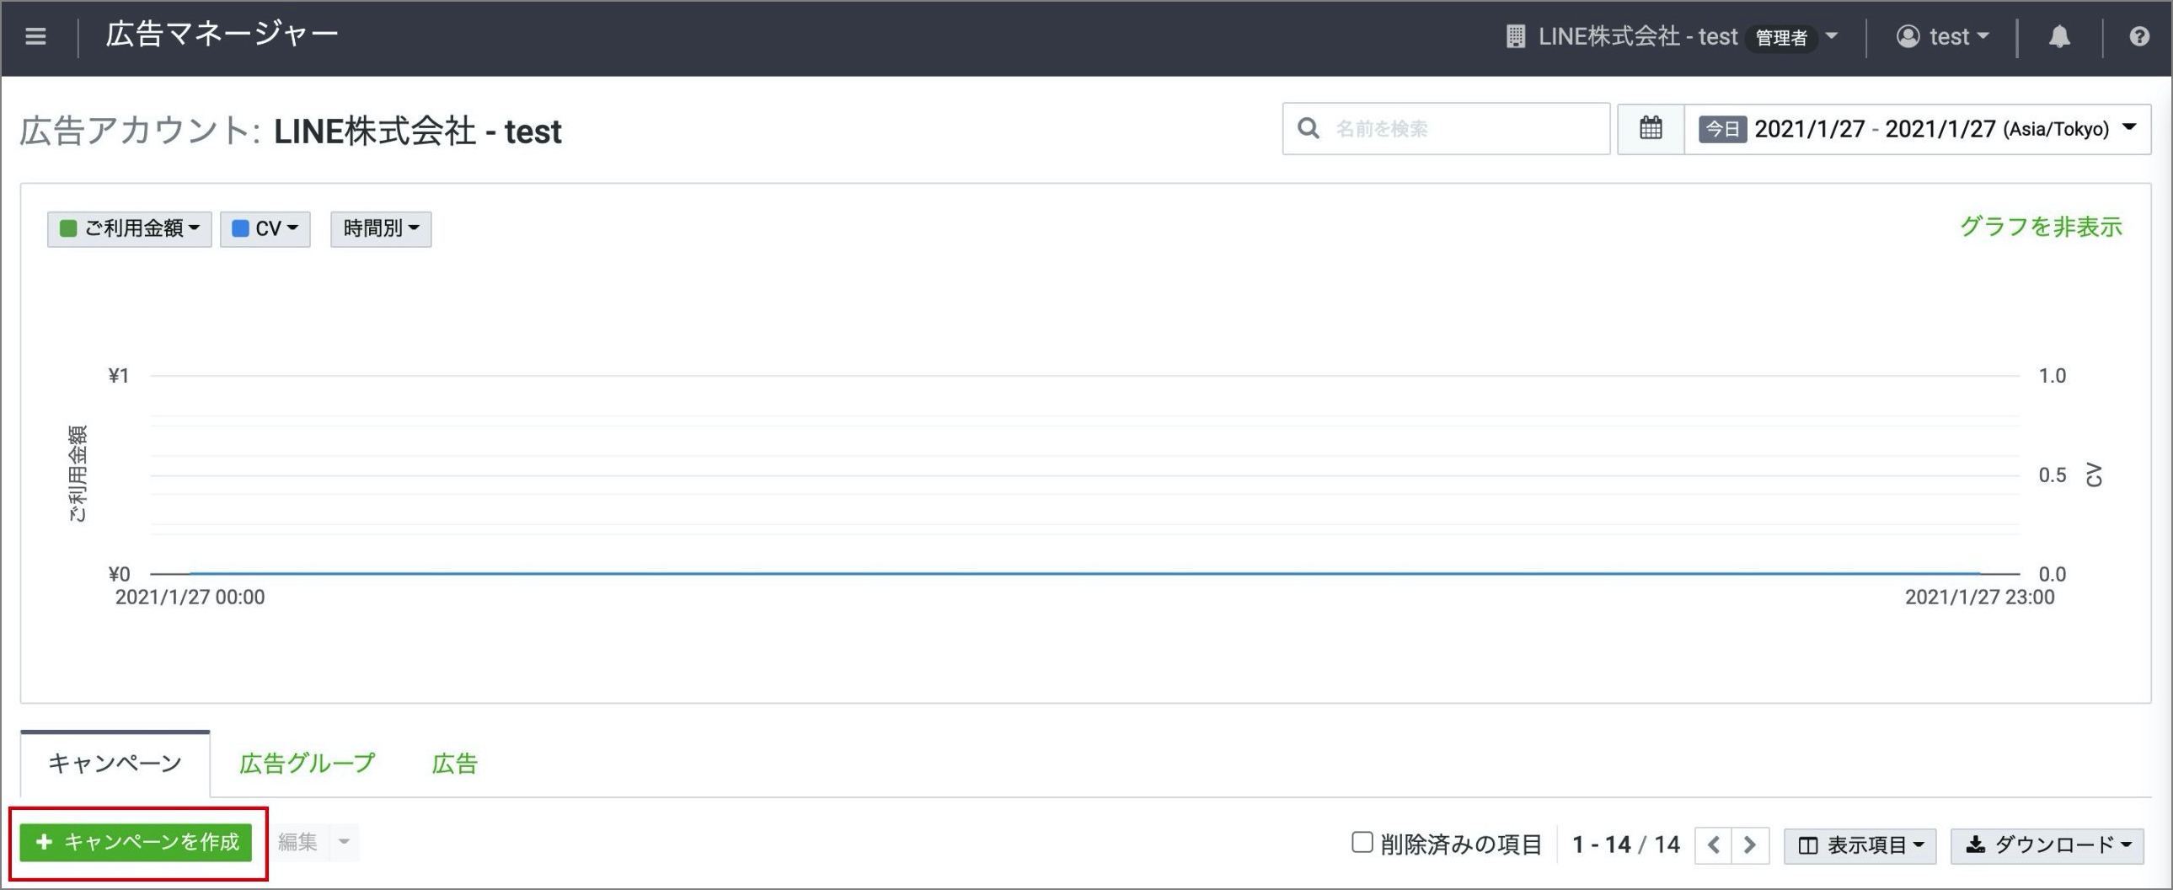Click the 編集 button
Viewport: 2173px width, 890px height.
[x=298, y=842]
